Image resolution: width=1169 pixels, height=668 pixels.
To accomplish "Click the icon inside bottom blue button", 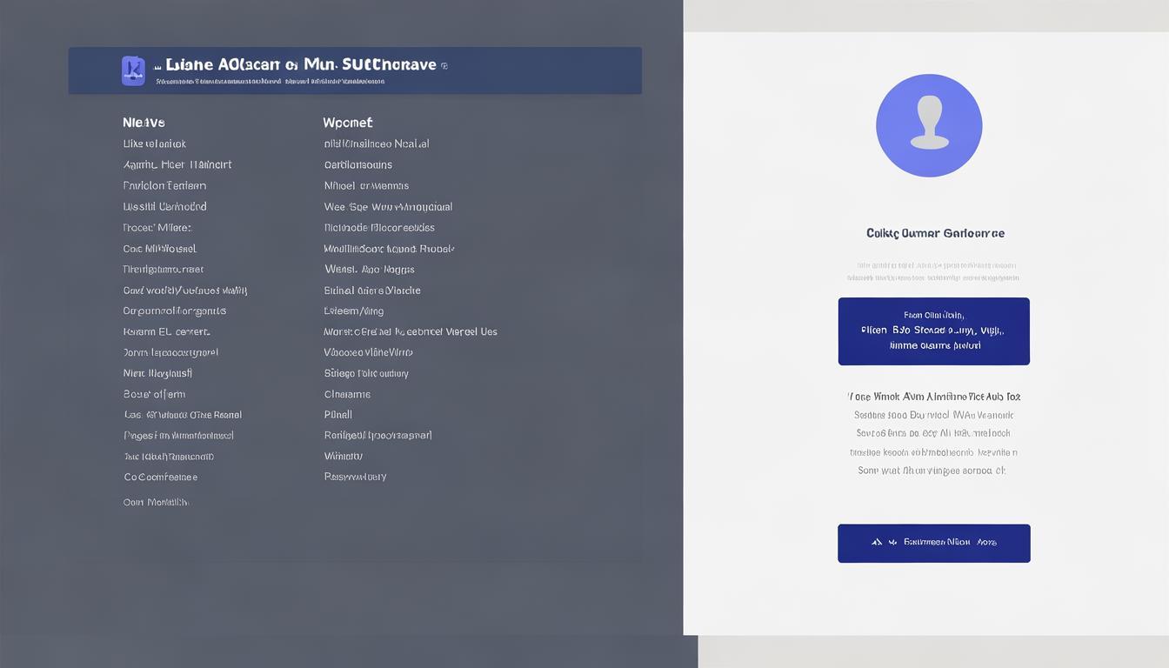I will (877, 542).
